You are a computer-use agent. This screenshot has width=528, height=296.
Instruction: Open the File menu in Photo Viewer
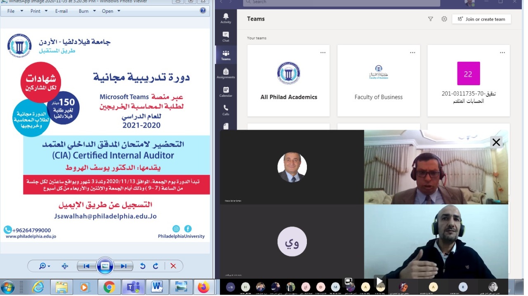pyautogui.click(x=15, y=11)
